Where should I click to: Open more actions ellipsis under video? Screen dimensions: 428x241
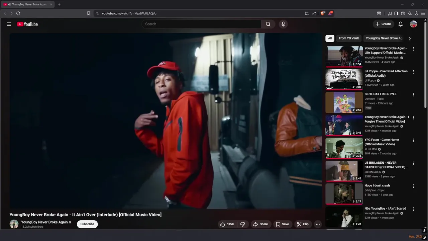[x=318, y=224]
